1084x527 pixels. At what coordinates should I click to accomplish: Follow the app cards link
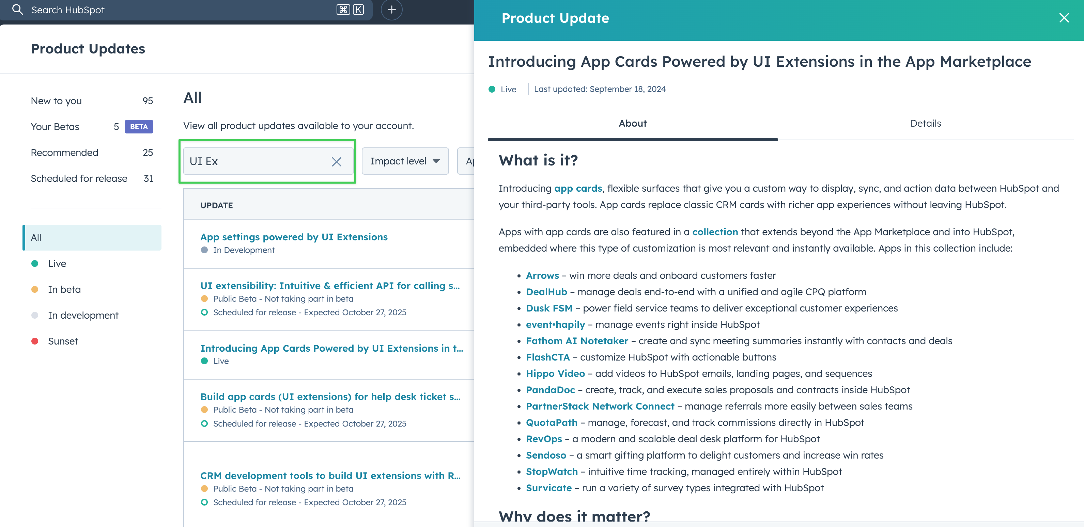coord(578,188)
